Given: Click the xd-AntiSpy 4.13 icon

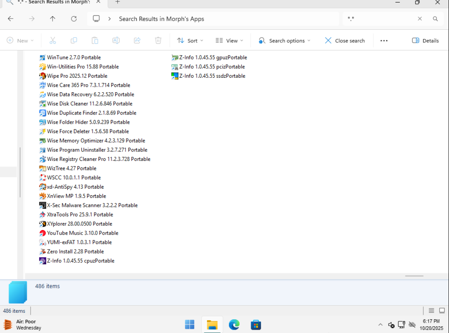Looking at the screenshot, I should click(x=43, y=187).
